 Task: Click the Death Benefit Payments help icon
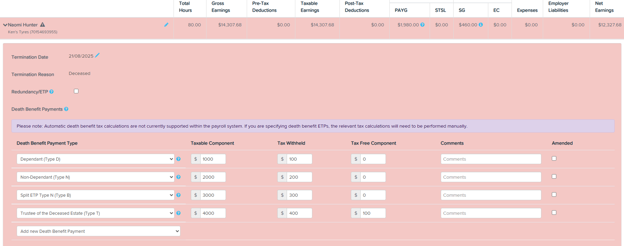coord(66,109)
